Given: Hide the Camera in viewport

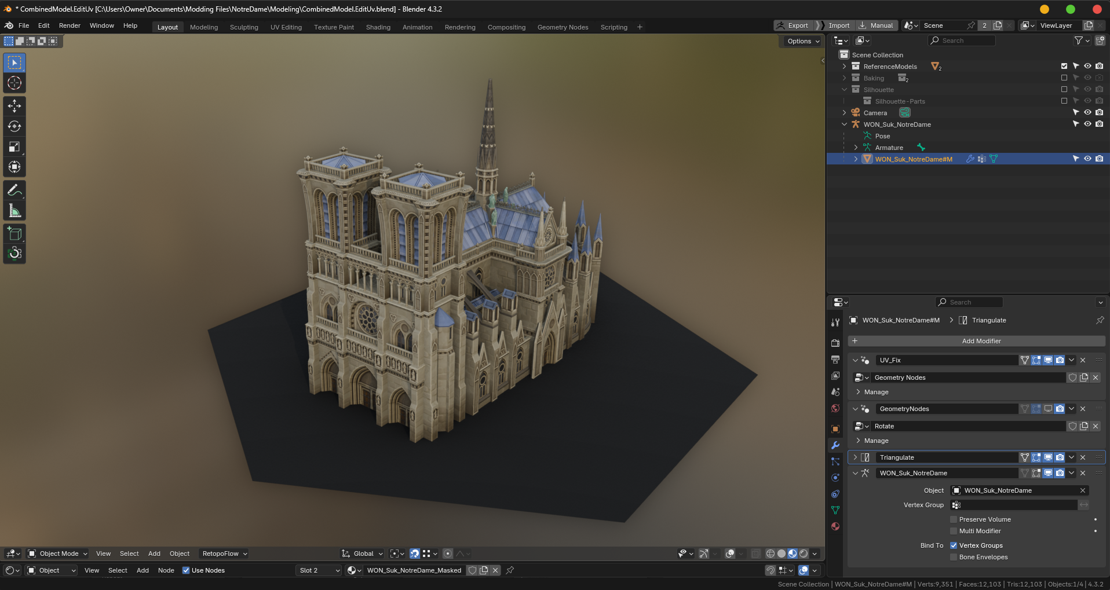Looking at the screenshot, I should (1087, 112).
